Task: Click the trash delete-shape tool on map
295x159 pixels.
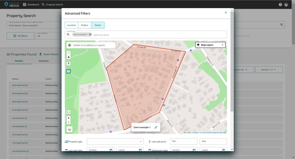Action: (x=69, y=64)
